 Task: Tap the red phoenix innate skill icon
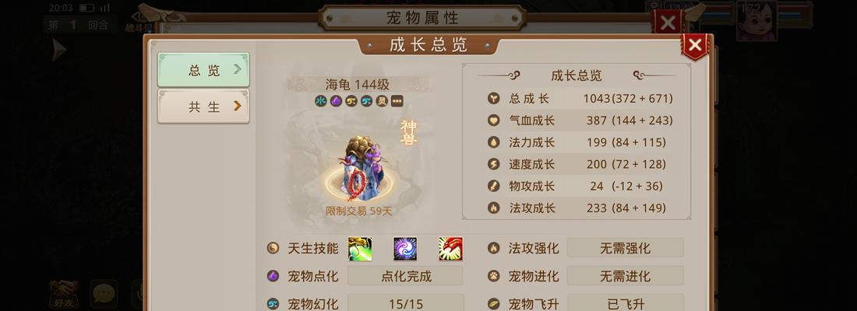point(450,248)
